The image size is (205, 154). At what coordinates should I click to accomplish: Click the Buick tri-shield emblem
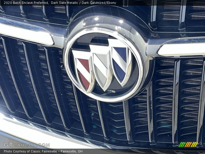104,65
